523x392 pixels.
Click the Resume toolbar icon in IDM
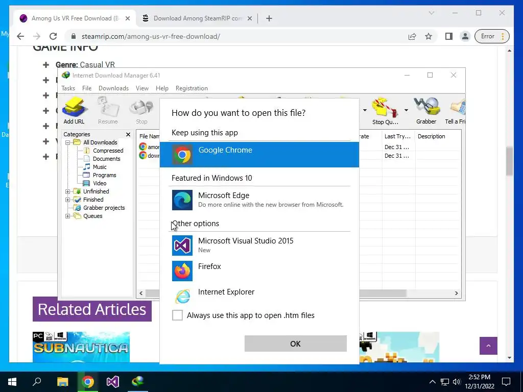click(x=108, y=111)
